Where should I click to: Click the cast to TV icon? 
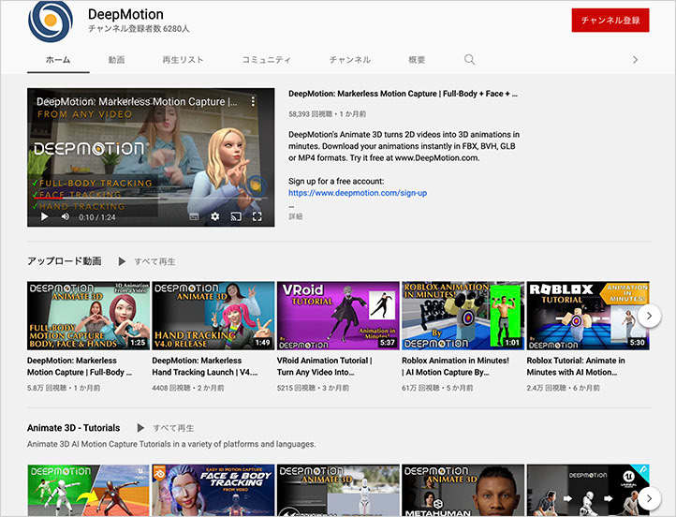point(236,217)
